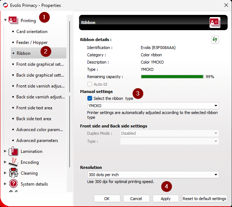Click the Color ribbon category value
This screenshot has height=207, width=232.
[x=151, y=55]
